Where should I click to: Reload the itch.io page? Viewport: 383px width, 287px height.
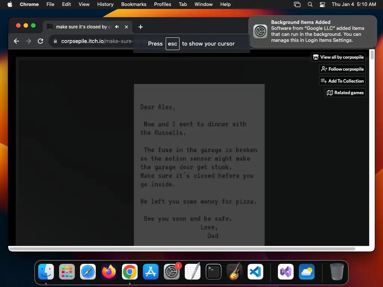(x=40, y=41)
